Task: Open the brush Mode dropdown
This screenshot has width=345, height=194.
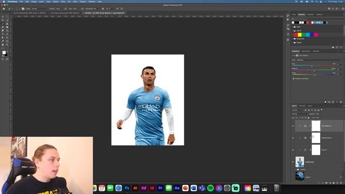Action: [39, 9]
